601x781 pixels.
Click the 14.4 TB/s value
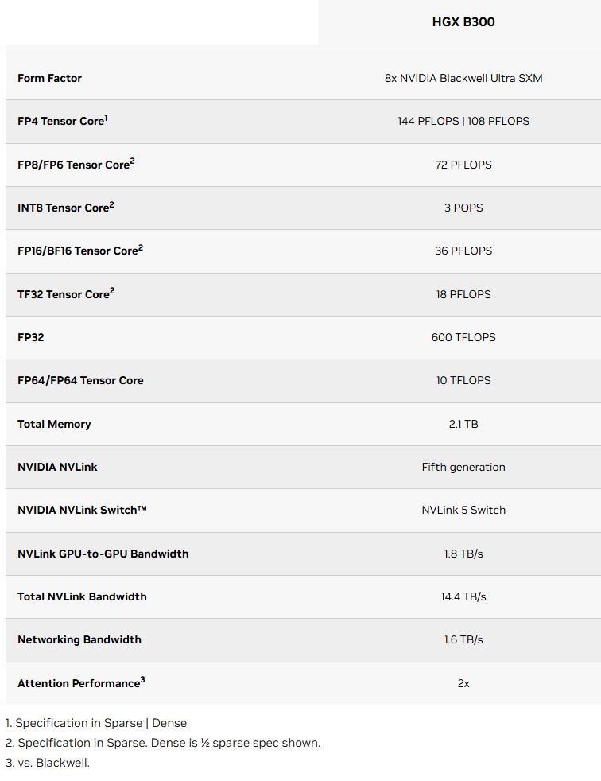[x=463, y=596]
